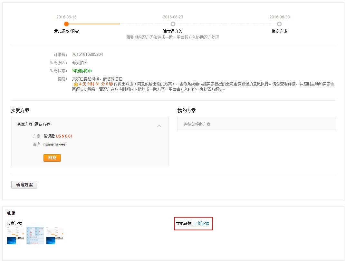Click the 证据 section title
The image size is (346, 263).
(14, 213)
